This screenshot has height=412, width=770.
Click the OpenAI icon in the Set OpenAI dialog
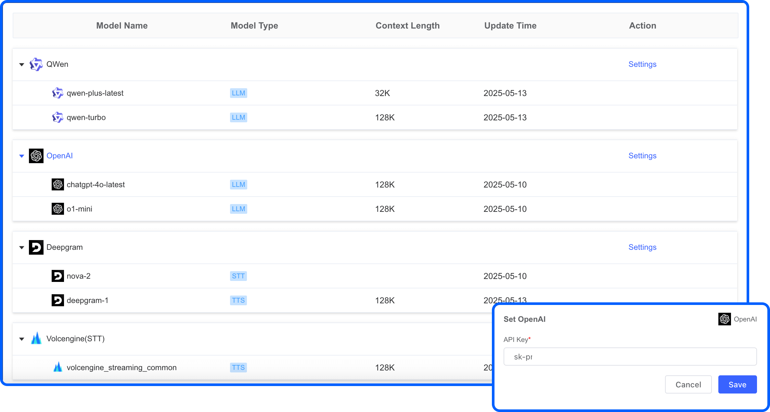point(724,319)
